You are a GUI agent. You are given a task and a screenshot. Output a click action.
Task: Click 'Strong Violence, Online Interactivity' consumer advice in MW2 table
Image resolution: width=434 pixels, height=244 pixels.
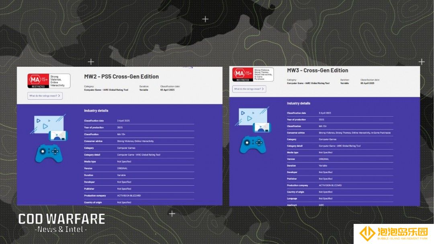click(135, 141)
